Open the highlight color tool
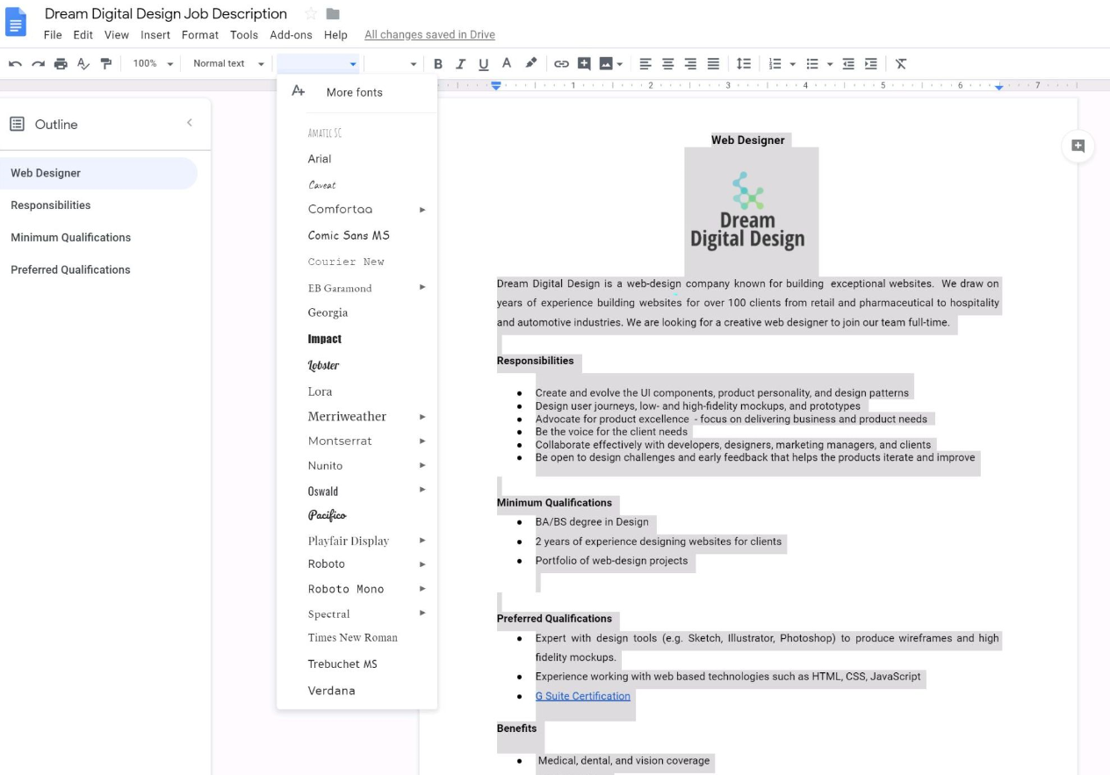 (530, 63)
